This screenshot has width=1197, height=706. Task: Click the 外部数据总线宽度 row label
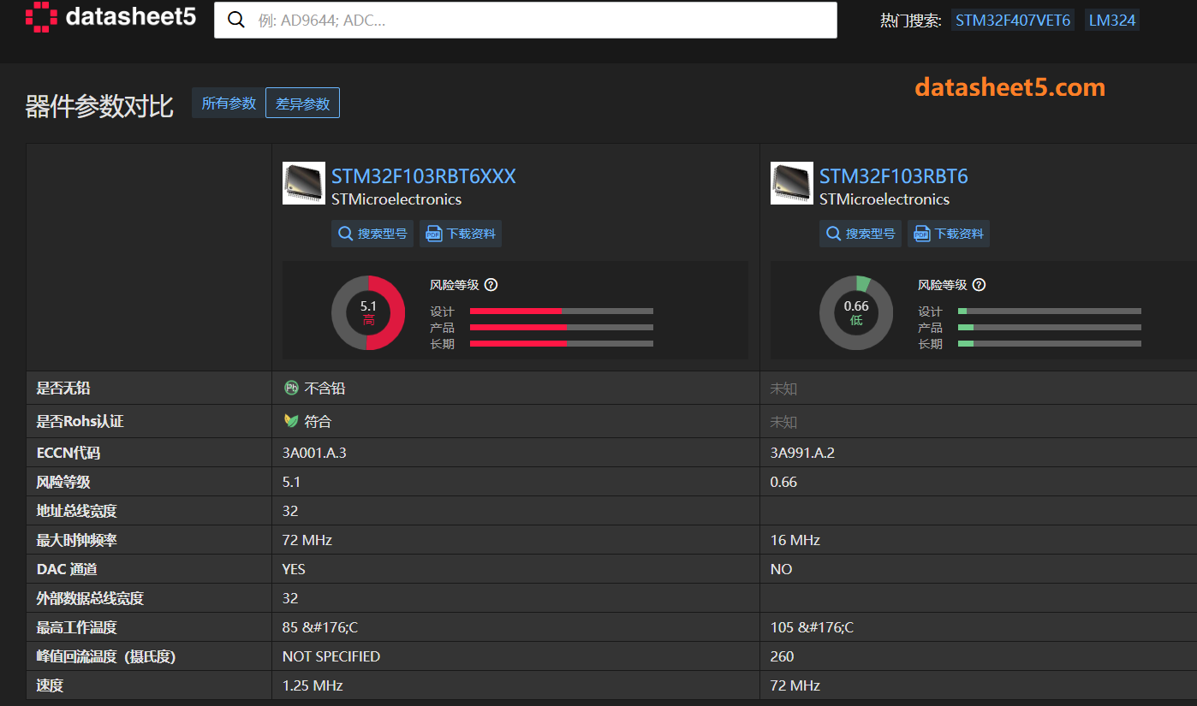coord(90,598)
